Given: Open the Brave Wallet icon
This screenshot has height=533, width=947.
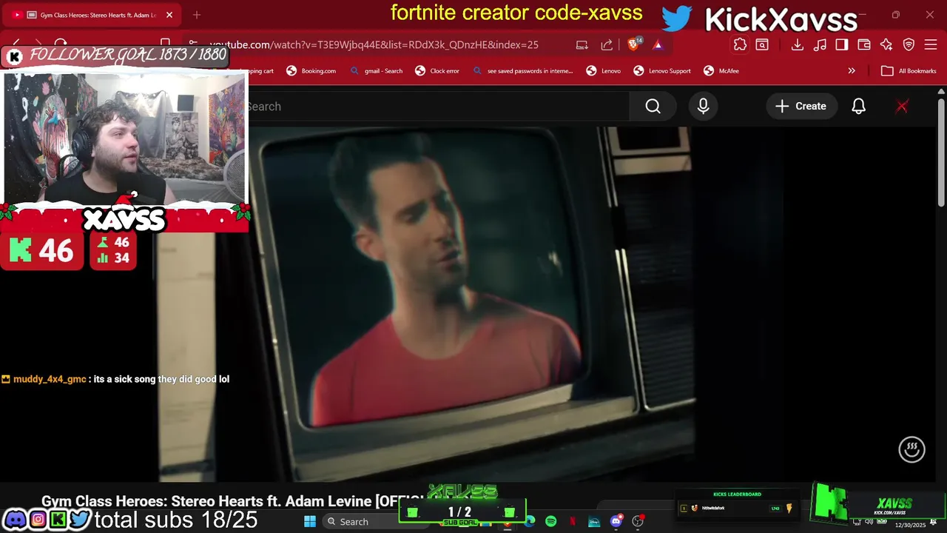Looking at the screenshot, I should (x=863, y=44).
